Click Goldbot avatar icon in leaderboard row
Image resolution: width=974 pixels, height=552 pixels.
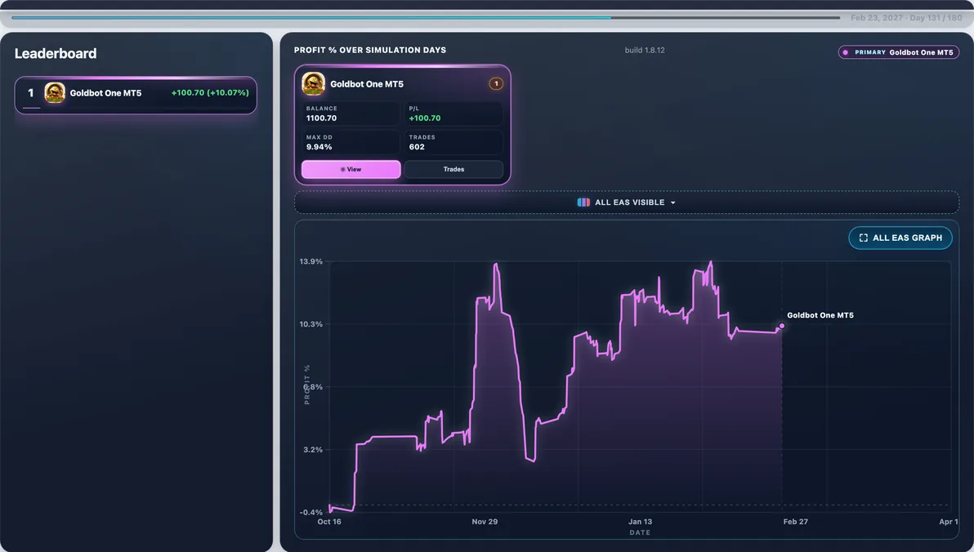click(x=55, y=93)
